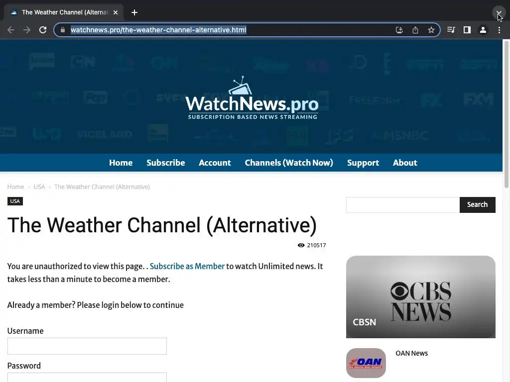The height and width of the screenshot is (382, 510).
Task: Go forward with the browser forward arrow
Action: coord(27,30)
